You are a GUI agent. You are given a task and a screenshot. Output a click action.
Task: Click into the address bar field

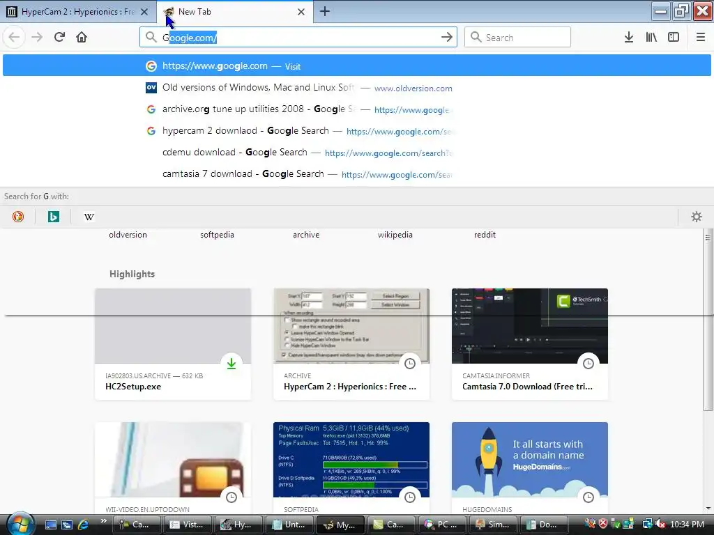[x=298, y=38]
